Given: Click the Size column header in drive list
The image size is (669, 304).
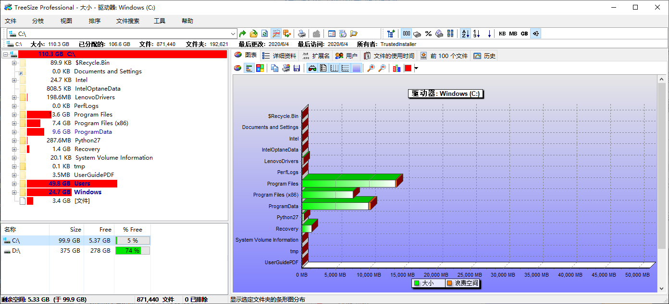Looking at the screenshot, I should pos(66,229).
